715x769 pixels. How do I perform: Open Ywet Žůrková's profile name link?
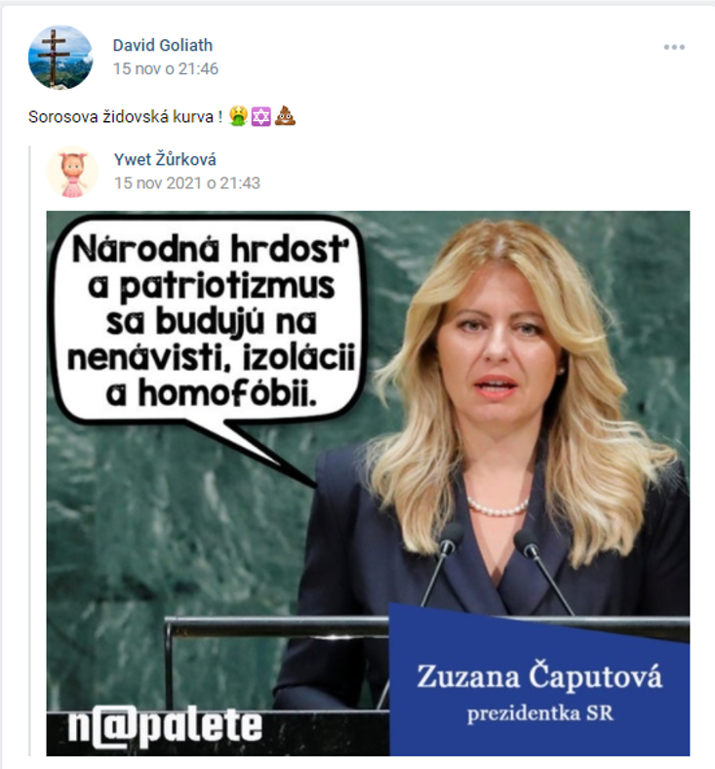(165, 159)
